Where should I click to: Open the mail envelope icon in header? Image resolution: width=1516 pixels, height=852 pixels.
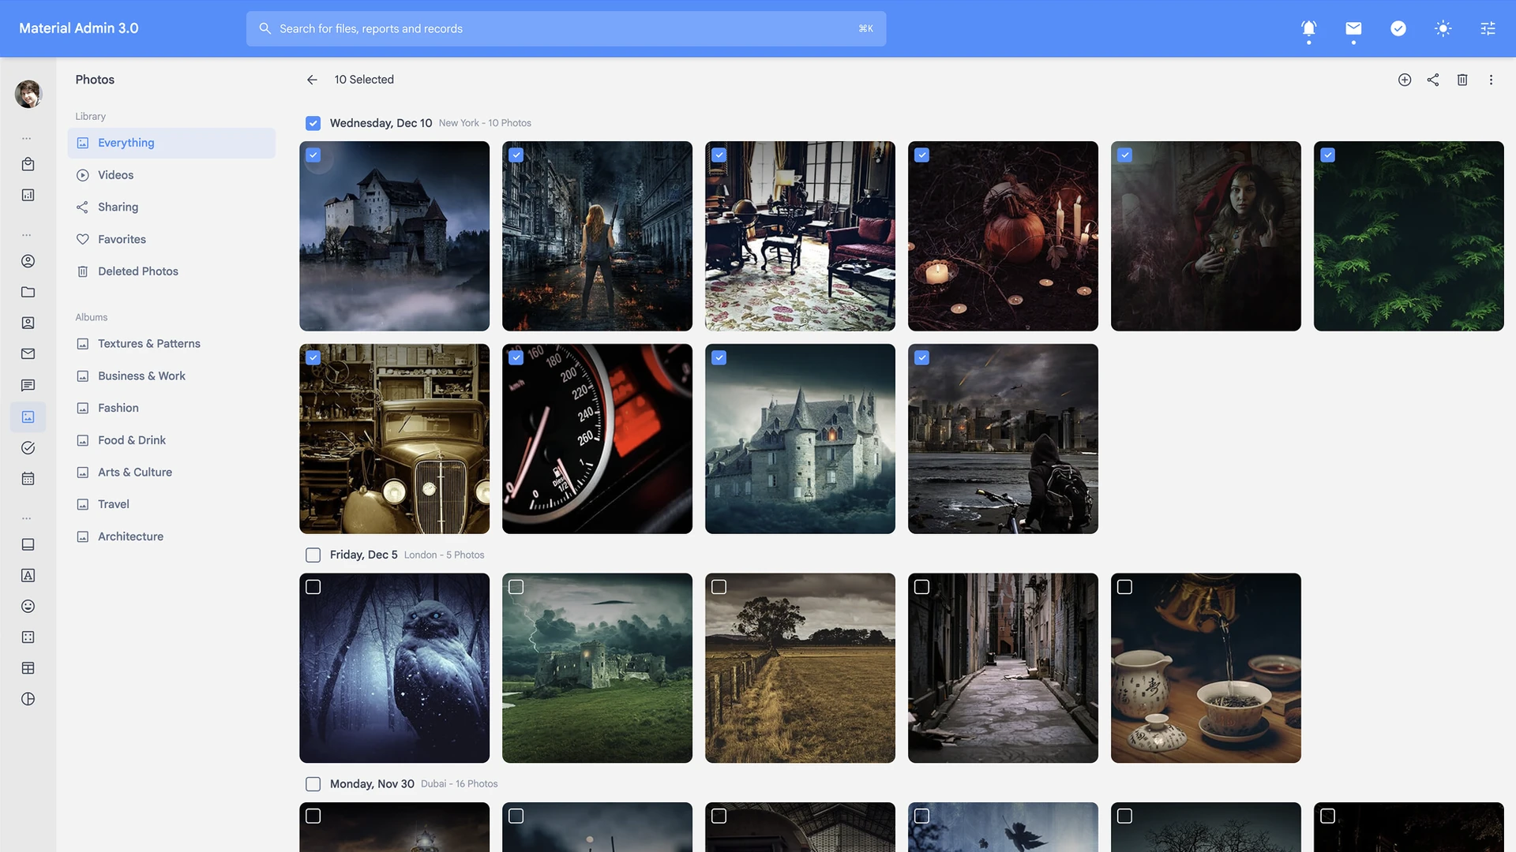coord(1353,28)
